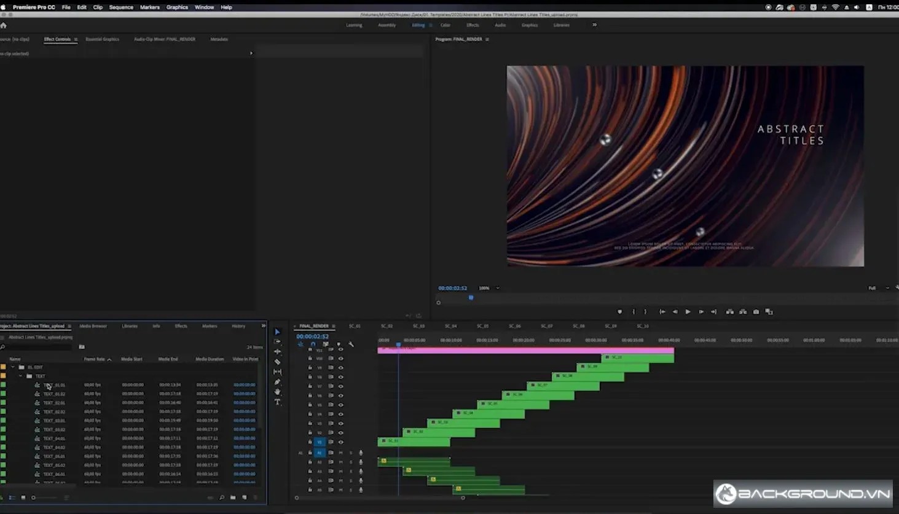The height and width of the screenshot is (514, 899).
Task: Mute audio track A1
Action: pos(340,453)
